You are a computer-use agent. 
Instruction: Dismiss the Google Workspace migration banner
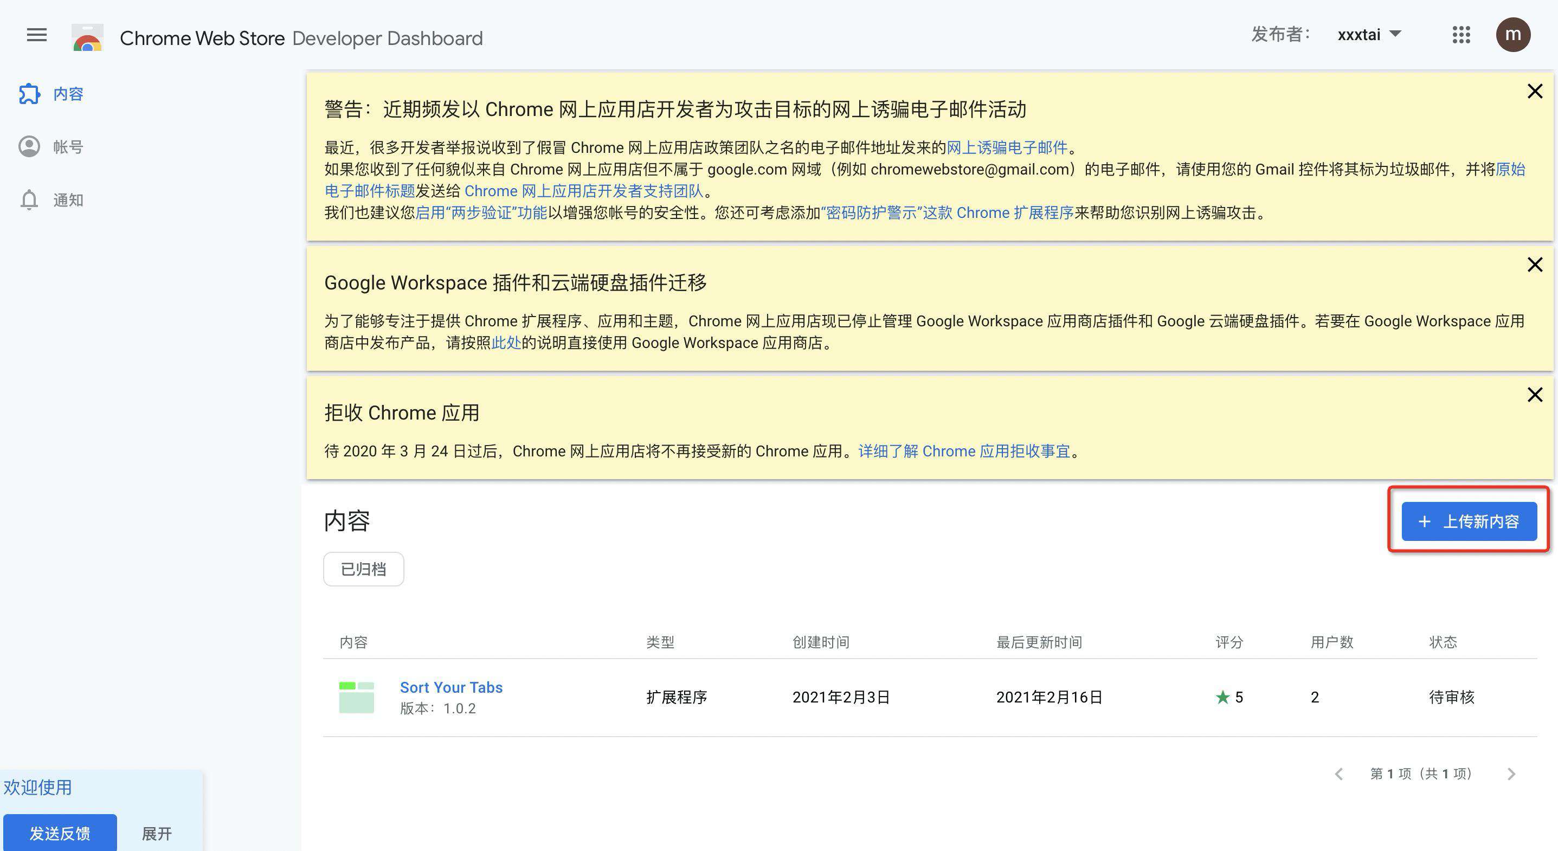[1535, 265]
